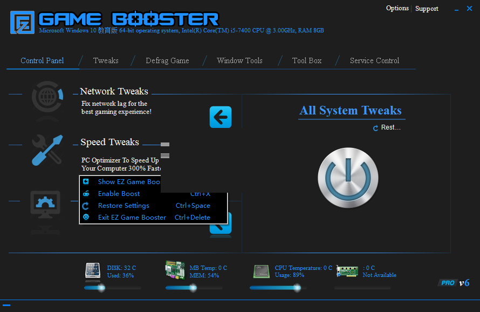Choose Restore Settings in the context menu
Viewport: 480px width, 312px height.
tap(124, 205)
